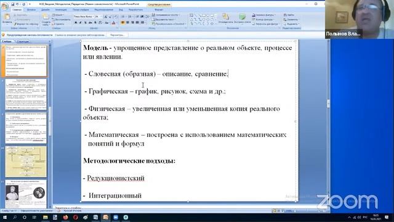Click the Delete slide button

coord(58,24)
